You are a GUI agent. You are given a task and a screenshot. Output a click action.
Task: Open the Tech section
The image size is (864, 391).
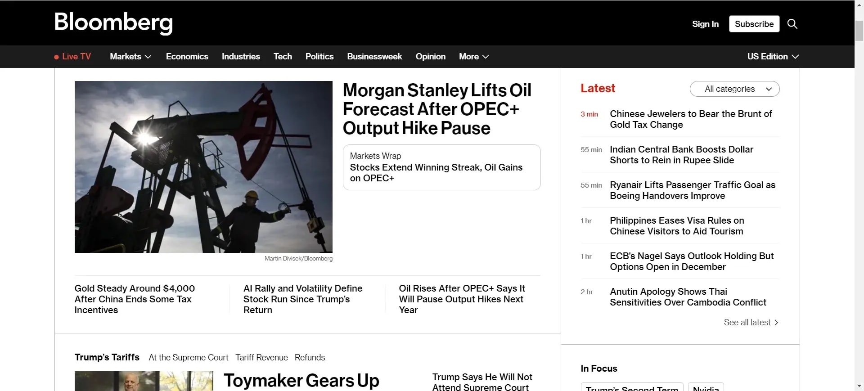point(283,57)
